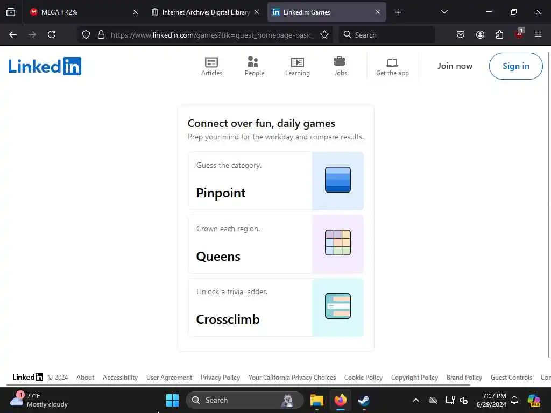Expand the list all tabs chevron
Screen dimensions: 551x413
tap(444, 12)
